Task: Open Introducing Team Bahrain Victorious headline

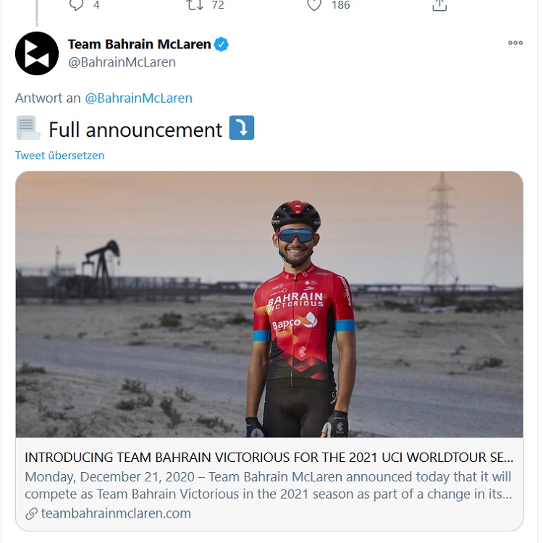Action: tap(269, 458)
